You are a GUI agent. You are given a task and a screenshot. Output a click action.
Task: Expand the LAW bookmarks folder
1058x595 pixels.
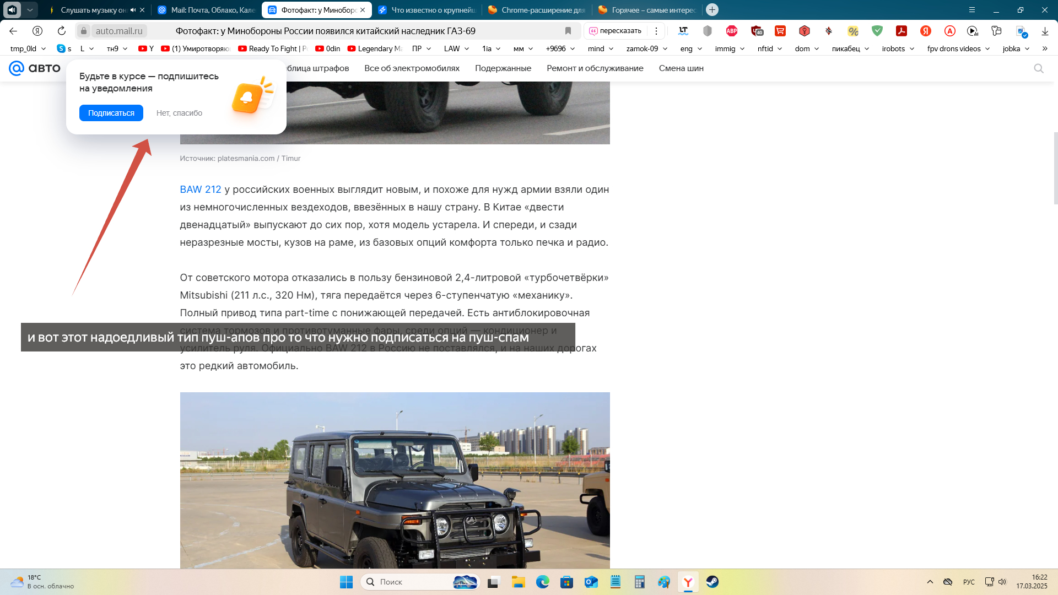[456, 48]
